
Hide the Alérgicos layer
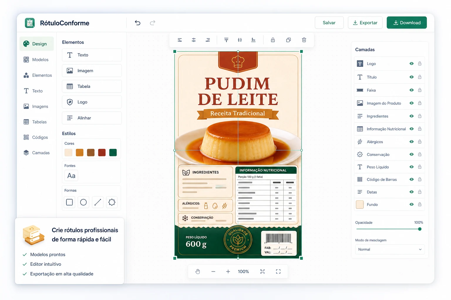tap(412, 142)
